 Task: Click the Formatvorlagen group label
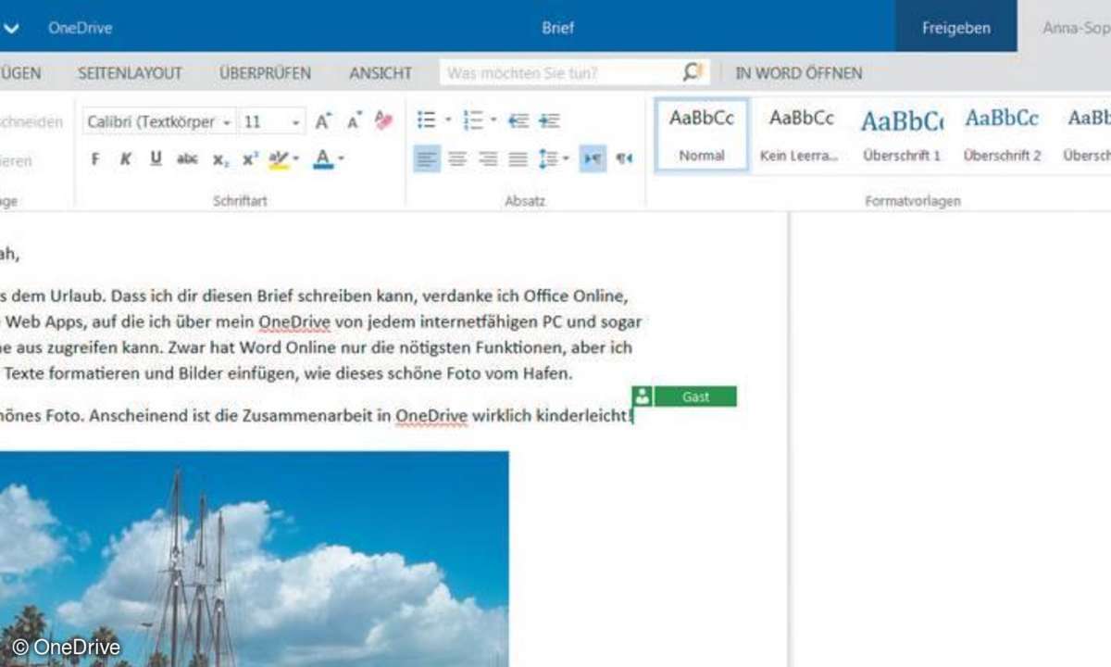(x=913, y=200)
